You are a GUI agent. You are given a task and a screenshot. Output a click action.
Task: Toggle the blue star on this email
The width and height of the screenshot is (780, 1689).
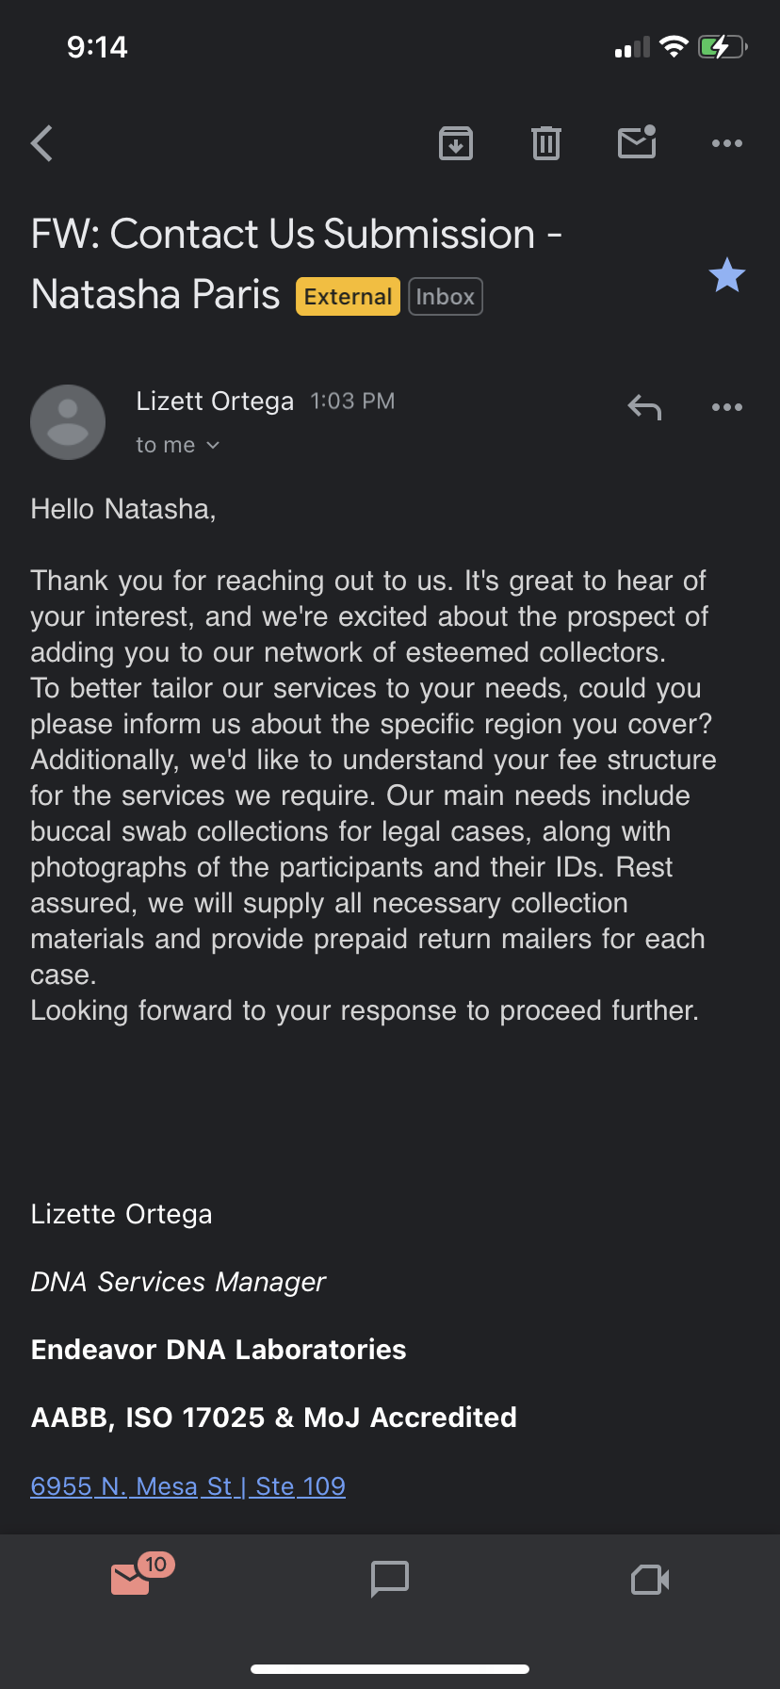tap(726, 275)
